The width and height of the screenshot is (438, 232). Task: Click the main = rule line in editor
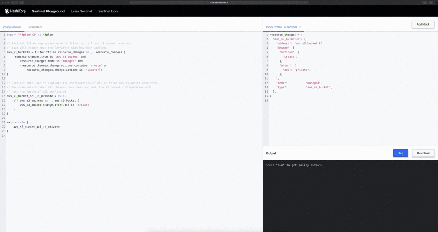pyautogui.click(x=17, y=122)
